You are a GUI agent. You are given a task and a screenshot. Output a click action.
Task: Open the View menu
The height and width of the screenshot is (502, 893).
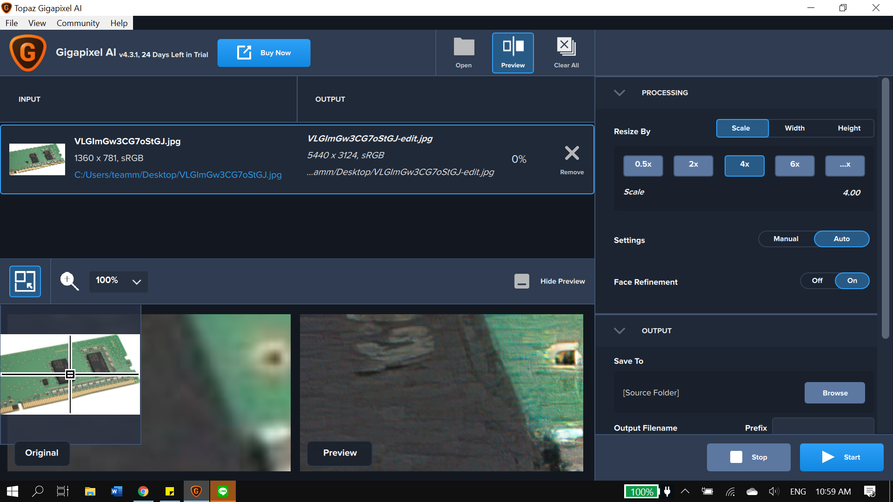[x=37, y=23]
